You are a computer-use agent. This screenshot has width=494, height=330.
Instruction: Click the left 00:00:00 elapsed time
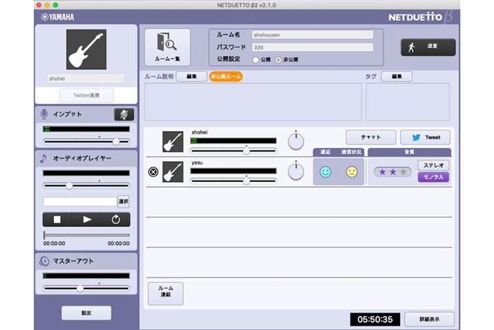pyautogui.click(x=54, y=244)
